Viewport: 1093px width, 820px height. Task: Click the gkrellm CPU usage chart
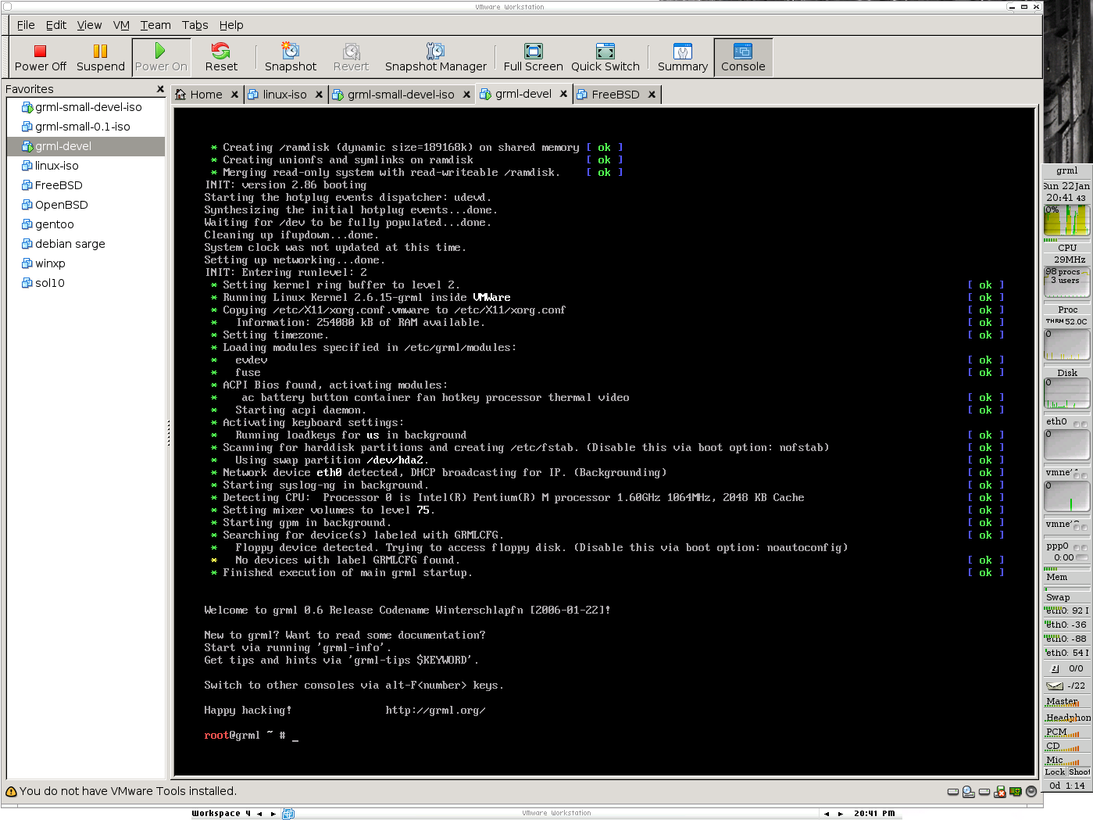1067,221
